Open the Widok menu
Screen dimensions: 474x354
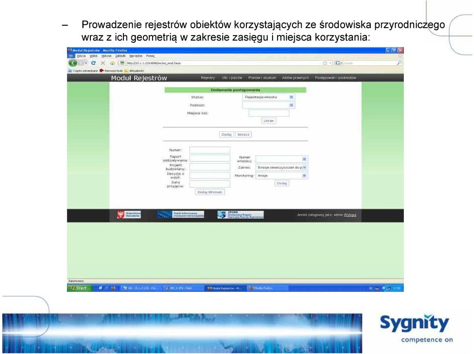click(93, 56)
